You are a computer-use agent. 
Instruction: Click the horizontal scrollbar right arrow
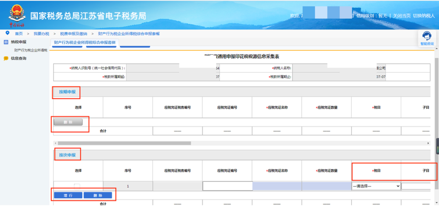428,143
